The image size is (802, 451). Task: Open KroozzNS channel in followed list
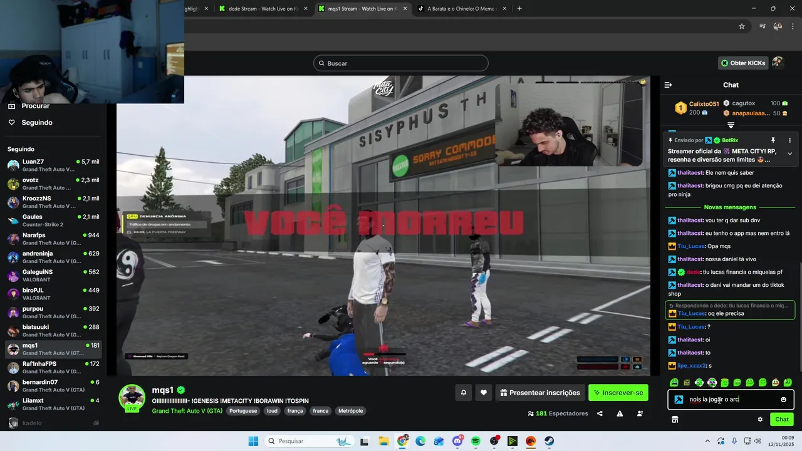53,202
